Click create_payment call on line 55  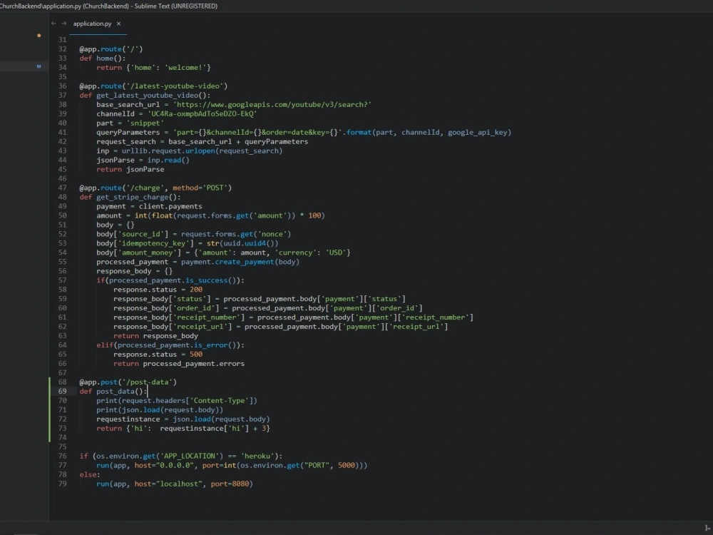pos(245,262)
